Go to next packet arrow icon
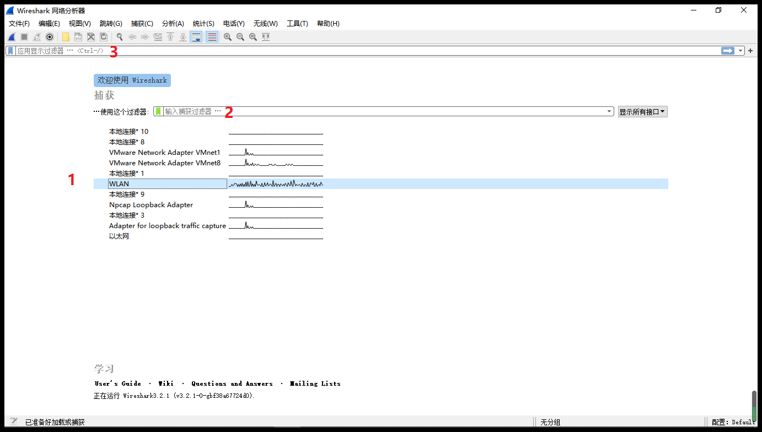Screen dimensions: 762x432 click(x=145, y=37)
